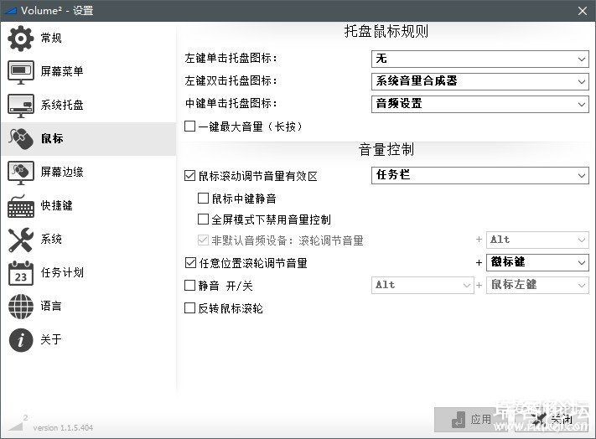Select the 系统 wrench tools icon
596x439 pixels.
(21, 240)
